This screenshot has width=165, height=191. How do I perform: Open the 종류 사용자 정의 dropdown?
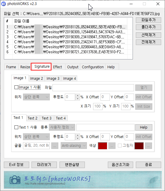(62, 127)
